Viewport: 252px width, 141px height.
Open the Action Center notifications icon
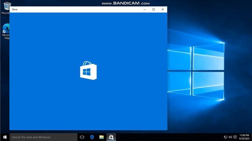[x=235, y=137]
